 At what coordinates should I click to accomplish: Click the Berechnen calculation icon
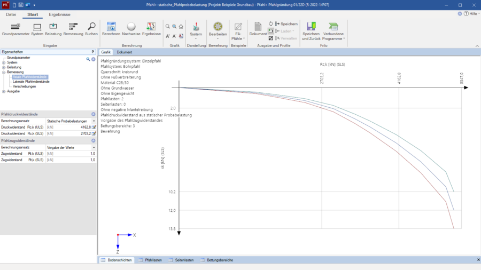point(111,29)
